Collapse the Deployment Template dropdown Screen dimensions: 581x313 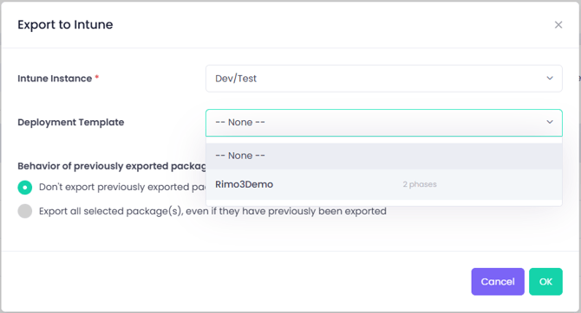[384, 122]
